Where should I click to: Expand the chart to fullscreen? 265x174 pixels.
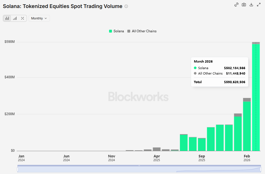(259, 5)
